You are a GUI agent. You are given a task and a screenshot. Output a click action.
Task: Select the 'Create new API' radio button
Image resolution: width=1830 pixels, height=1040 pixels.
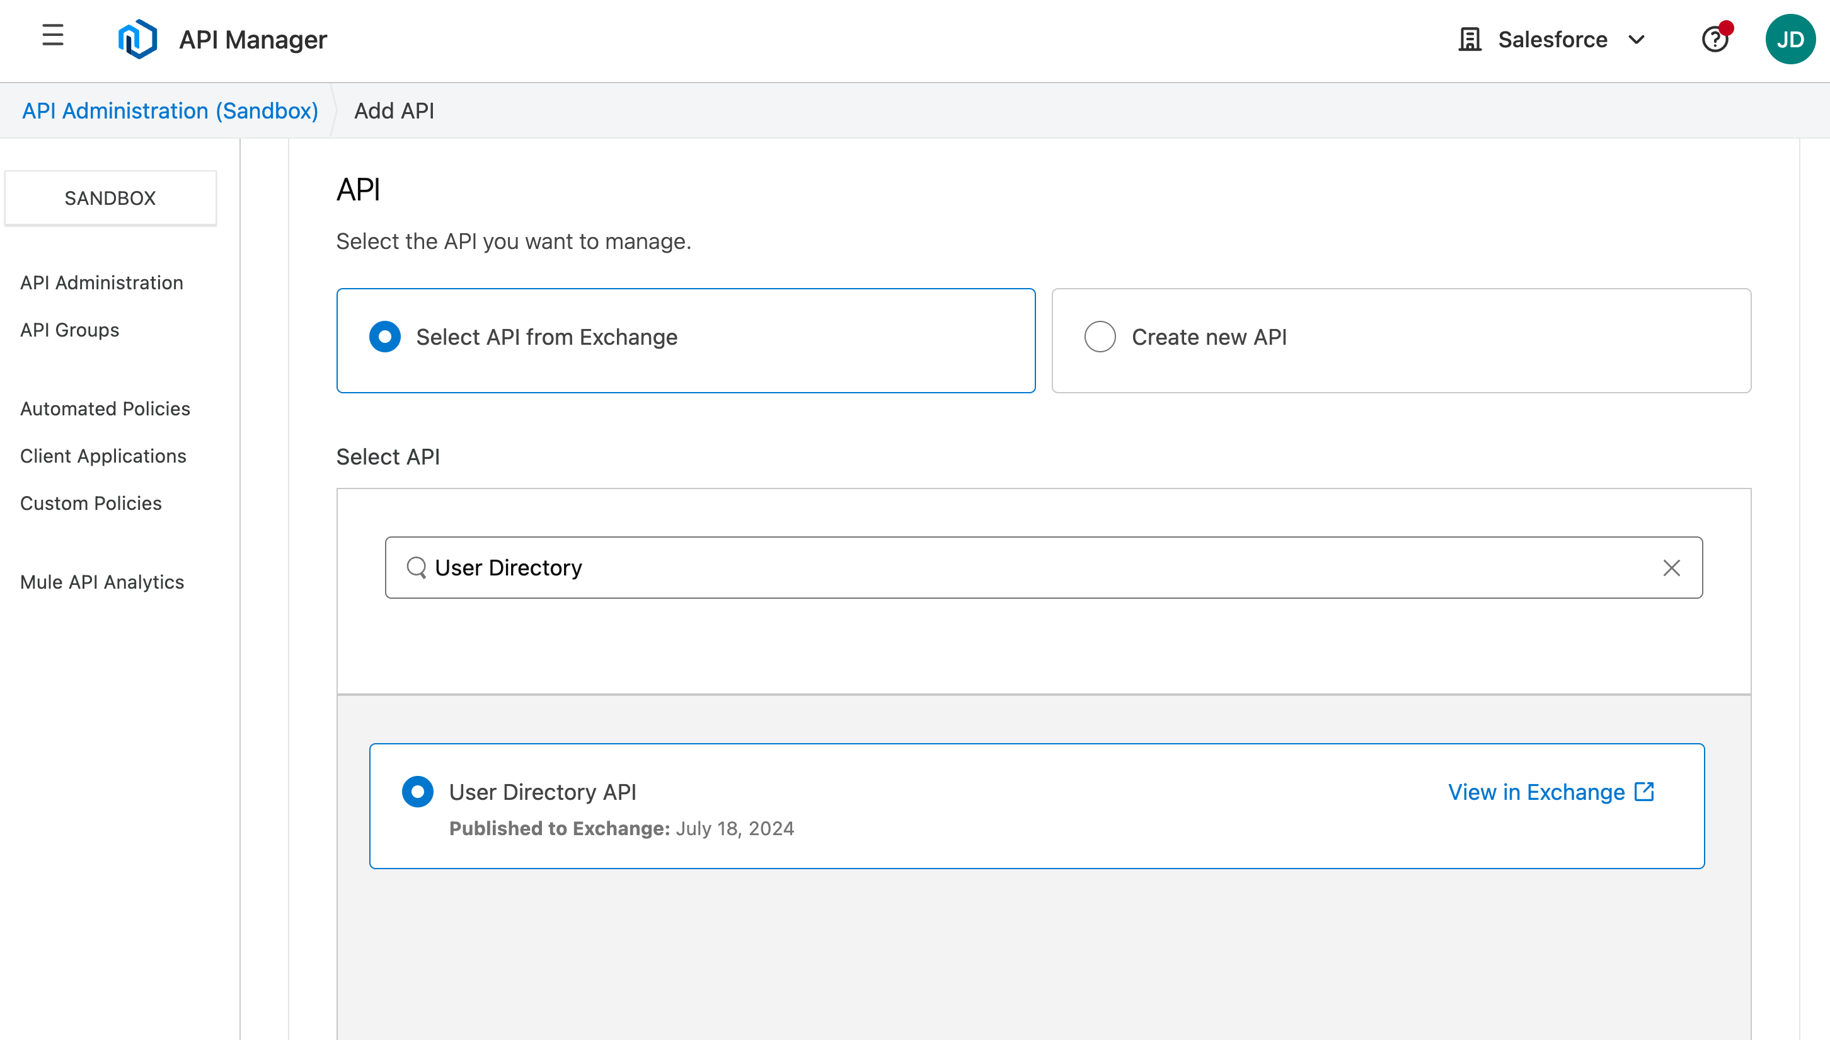coord(1097,336)
